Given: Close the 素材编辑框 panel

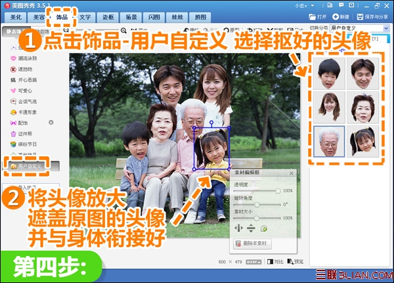Looking at the screenshot, I should (292, 173).
